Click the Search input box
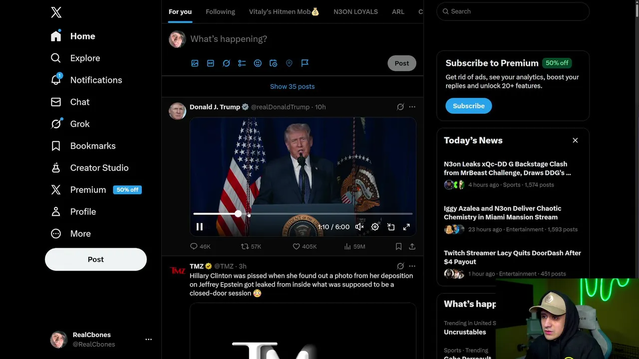The image size is (639, 359). click(x=513, y=11)
